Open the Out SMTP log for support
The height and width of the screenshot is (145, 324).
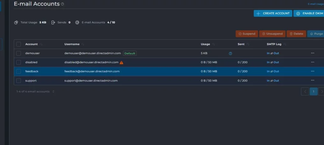pos(276,81)
